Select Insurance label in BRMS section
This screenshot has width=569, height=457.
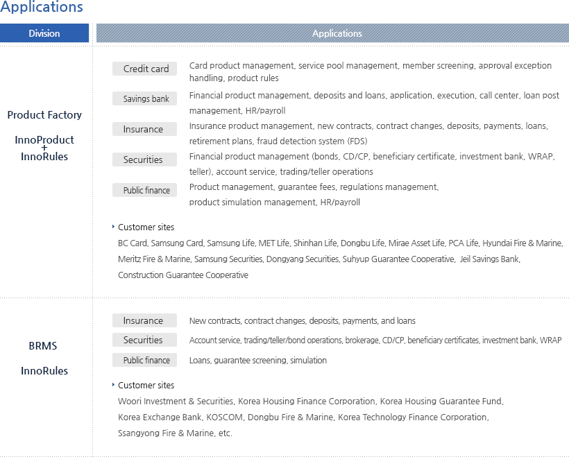[x=145, y=320]
